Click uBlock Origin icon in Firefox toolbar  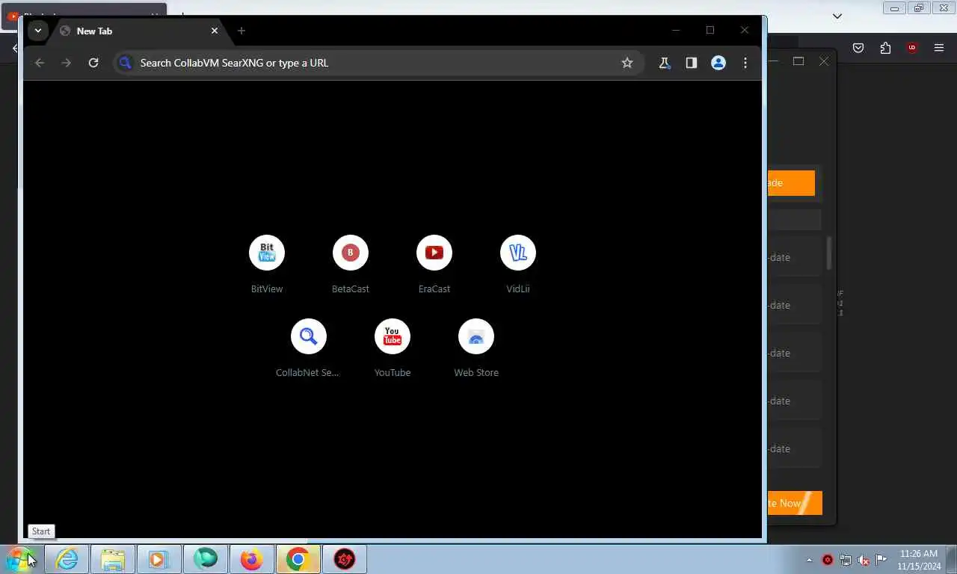coord(912,48)
